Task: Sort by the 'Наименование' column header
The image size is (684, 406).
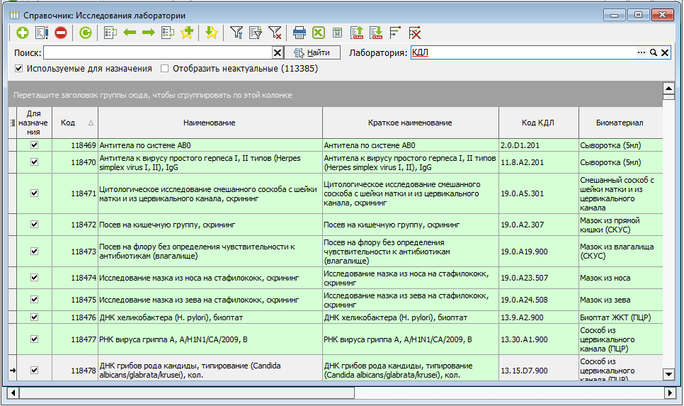Action: [210, 123]
